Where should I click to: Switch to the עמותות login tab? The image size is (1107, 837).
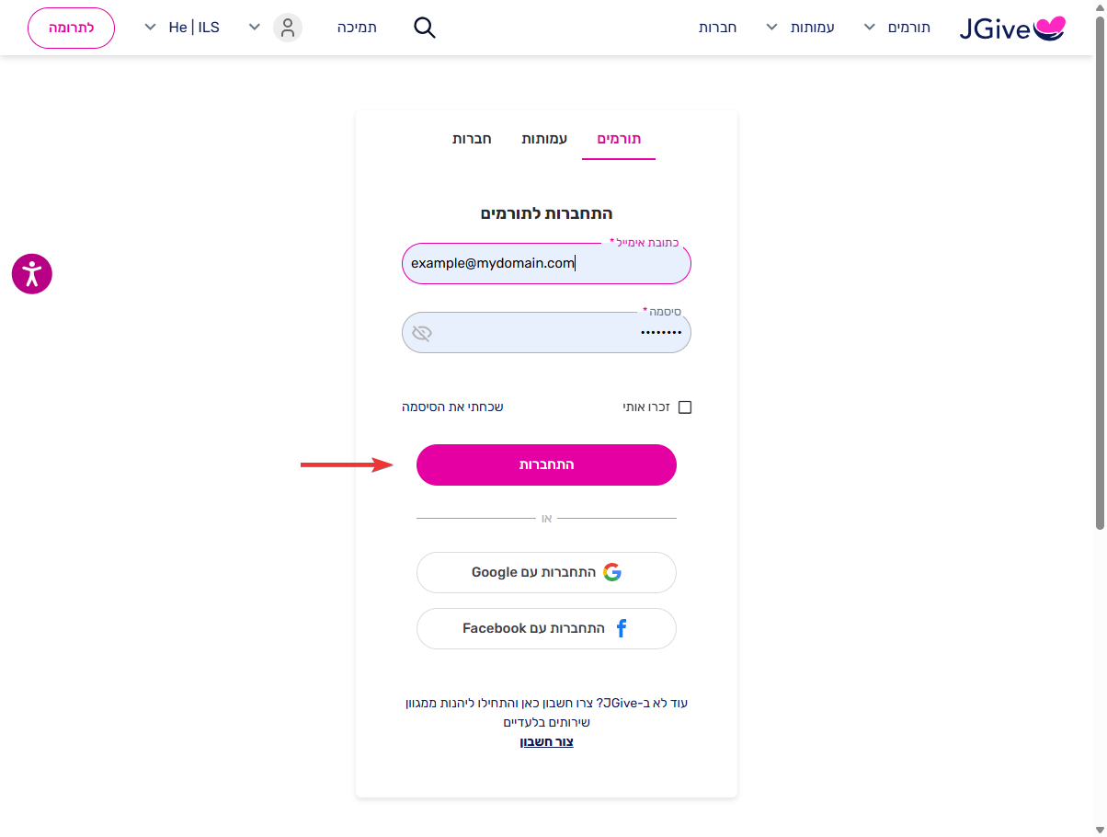544,139
